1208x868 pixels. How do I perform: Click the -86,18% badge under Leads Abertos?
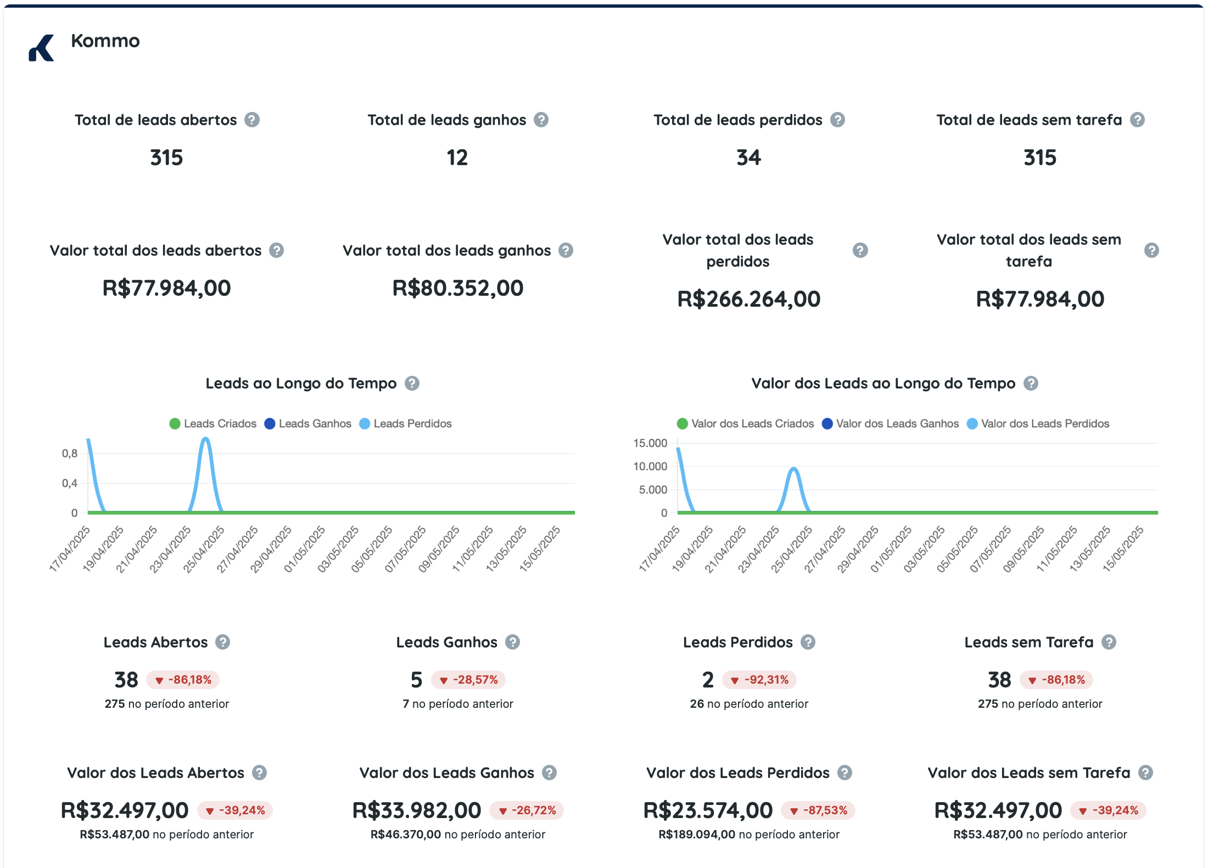[183, 680]
